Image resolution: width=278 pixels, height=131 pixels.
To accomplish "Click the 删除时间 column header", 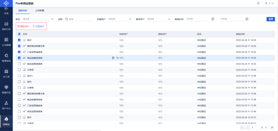I will tap(240, 34).
